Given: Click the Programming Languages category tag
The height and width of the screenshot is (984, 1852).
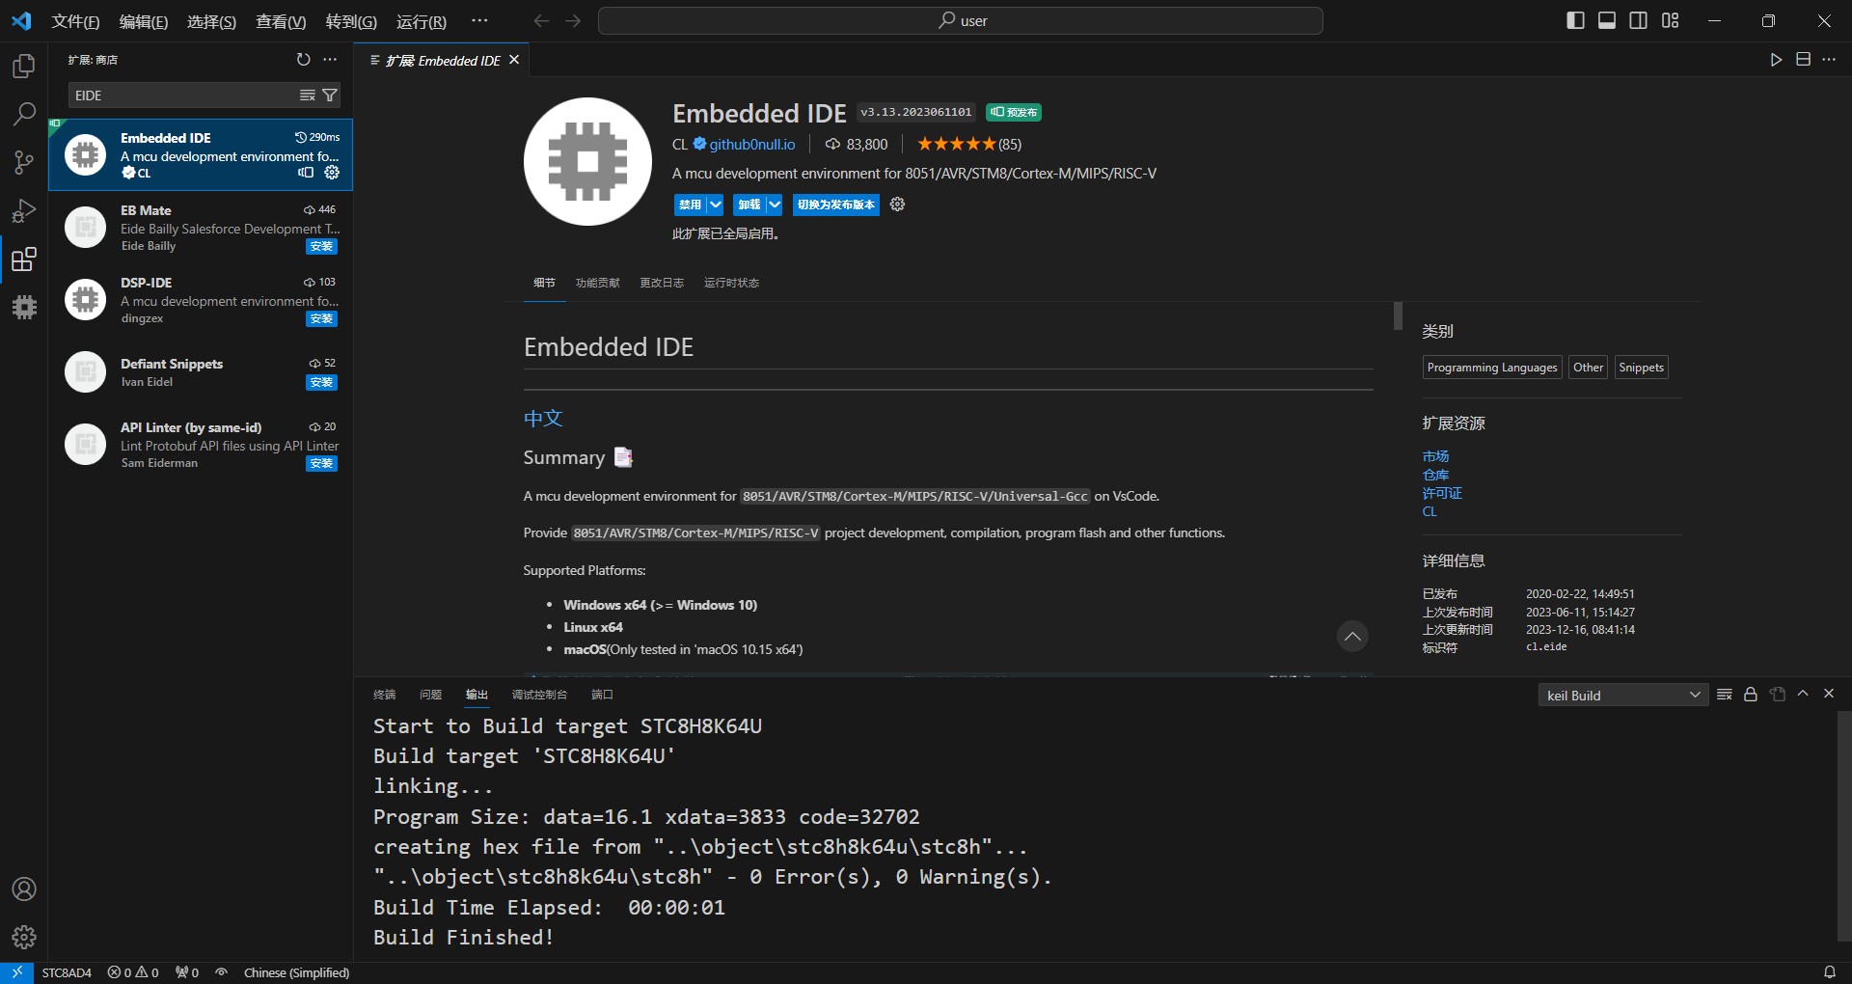Looking at the screenshot, I should pyautogui.click(x=1492, y=368).
